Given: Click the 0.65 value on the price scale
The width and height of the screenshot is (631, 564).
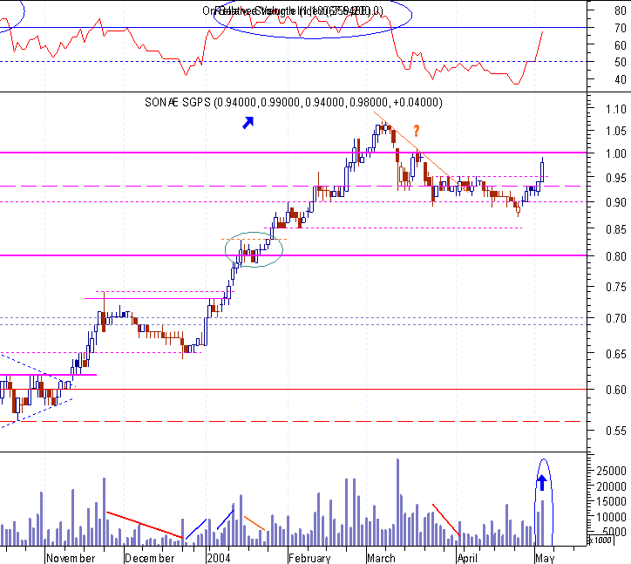Looking at the screenshot, I should coord(615,354).
